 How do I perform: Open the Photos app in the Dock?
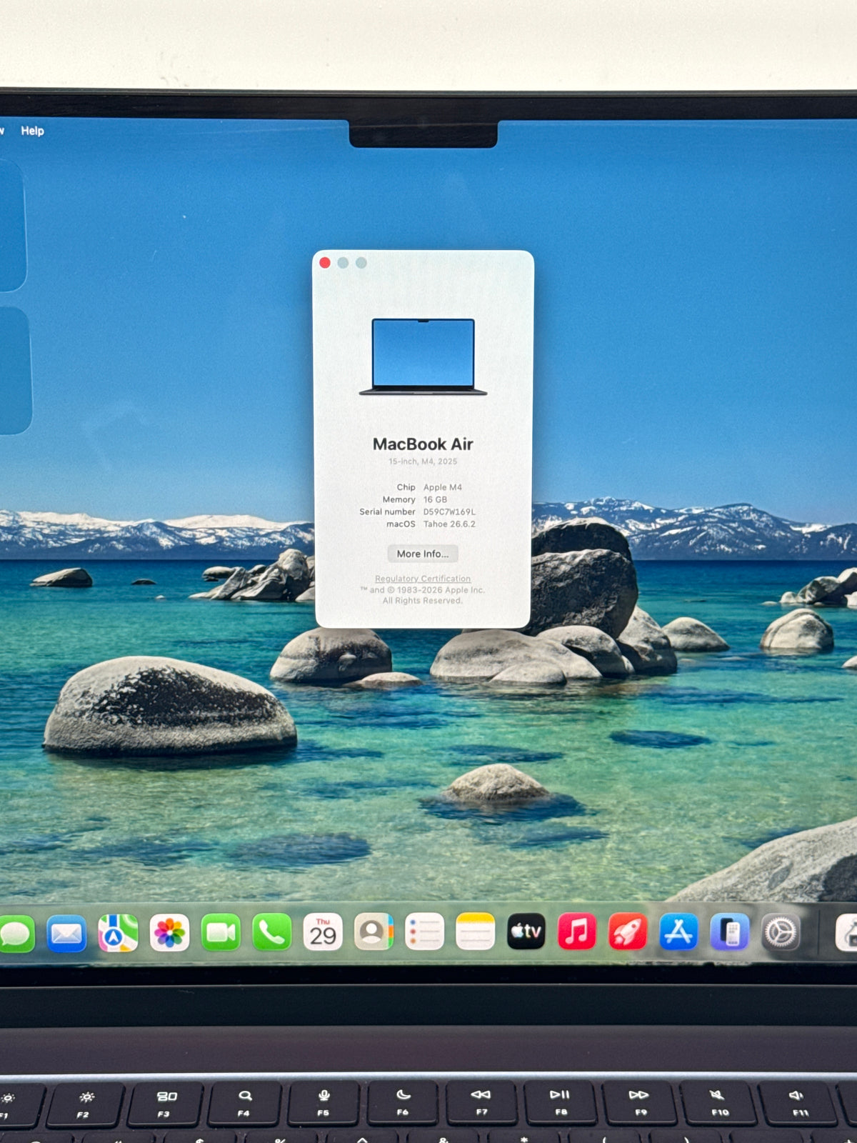pyautogui.click(x=169, y=933)
